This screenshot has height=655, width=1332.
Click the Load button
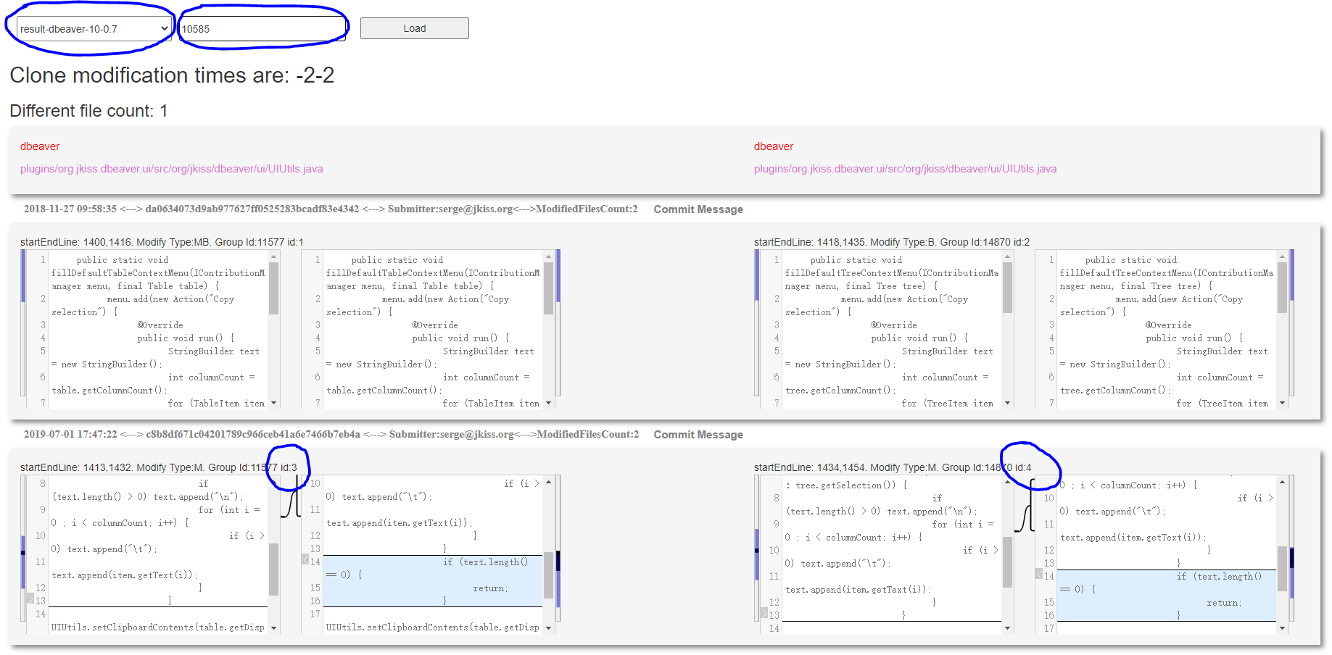[x=413, y=28]
